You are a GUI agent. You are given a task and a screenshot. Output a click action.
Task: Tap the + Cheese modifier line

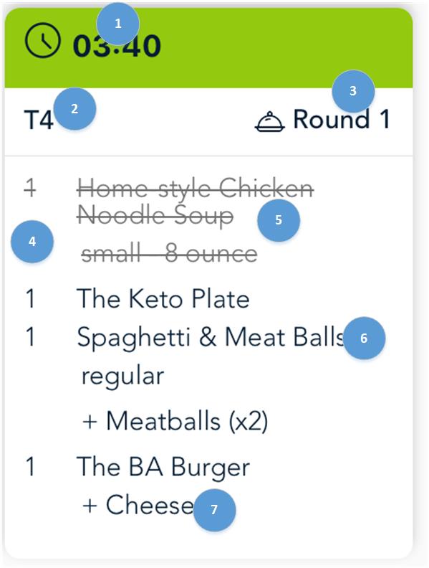pos(138,505)
